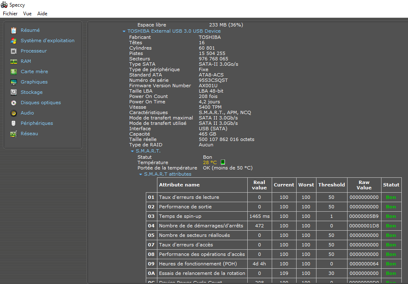Click 'Taux d'erreurs de lecture' row

(x=274, y=197)
